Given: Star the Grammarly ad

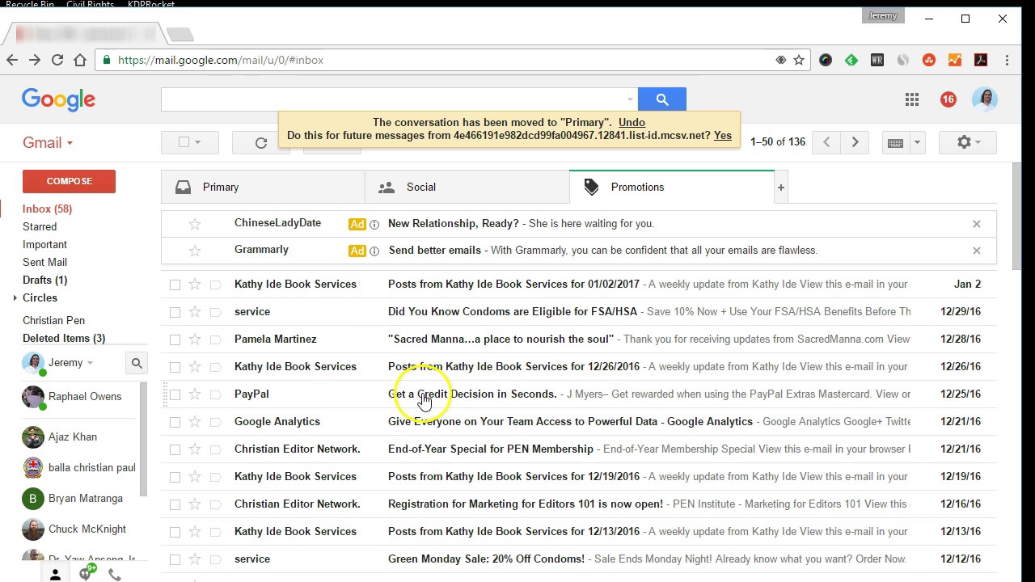Looking at the screenshot, I should tap(195, 251).
